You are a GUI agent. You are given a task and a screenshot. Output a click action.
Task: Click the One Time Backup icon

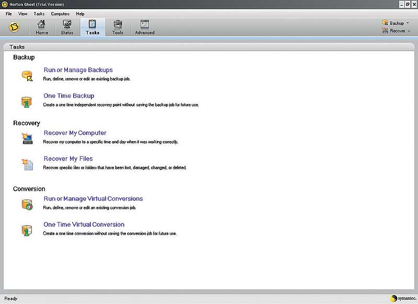tap(27, 102)
